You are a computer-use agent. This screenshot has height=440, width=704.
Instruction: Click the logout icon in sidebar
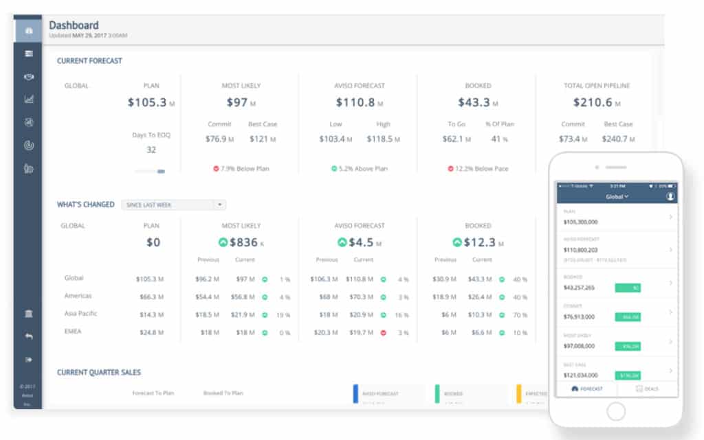tap(28, 359)
